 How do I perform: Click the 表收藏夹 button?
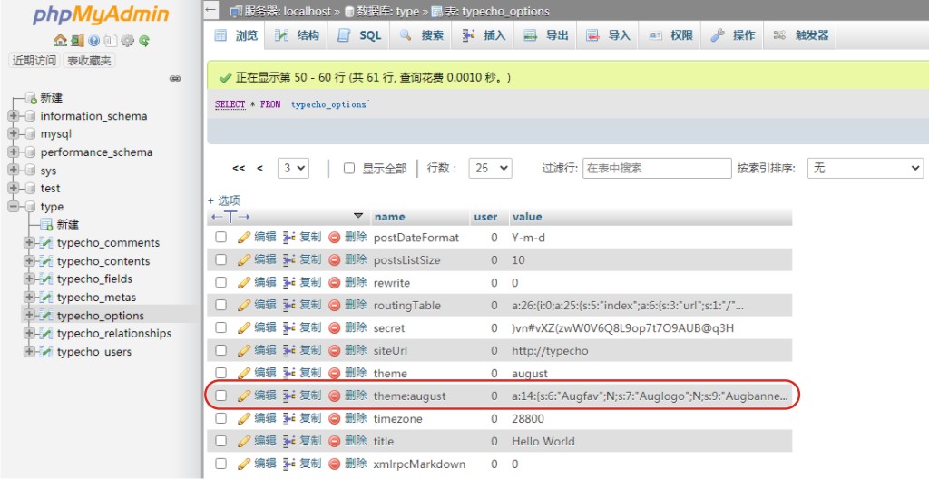click(x=89, y=61)
